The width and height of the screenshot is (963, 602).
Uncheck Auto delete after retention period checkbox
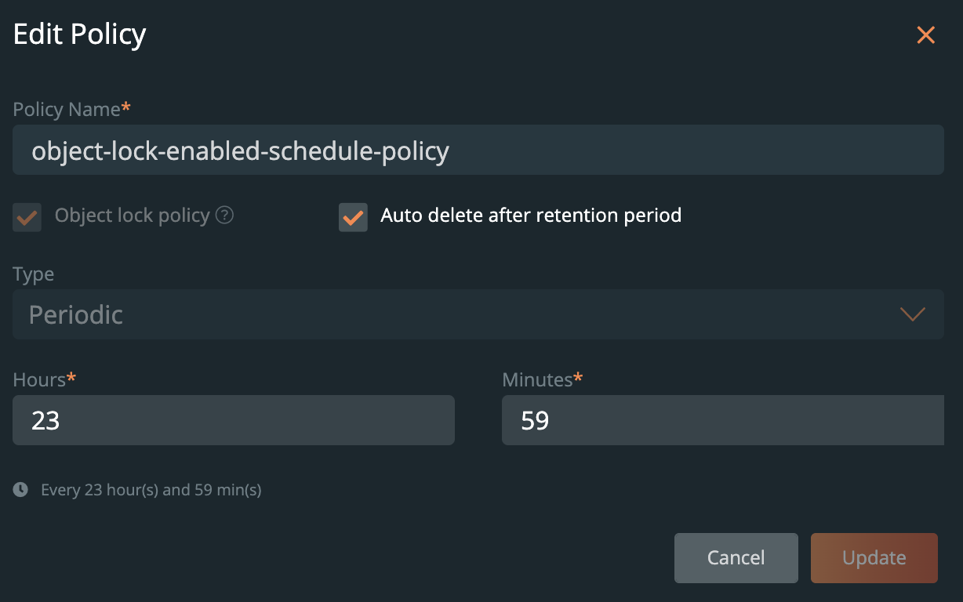(353, 217)
